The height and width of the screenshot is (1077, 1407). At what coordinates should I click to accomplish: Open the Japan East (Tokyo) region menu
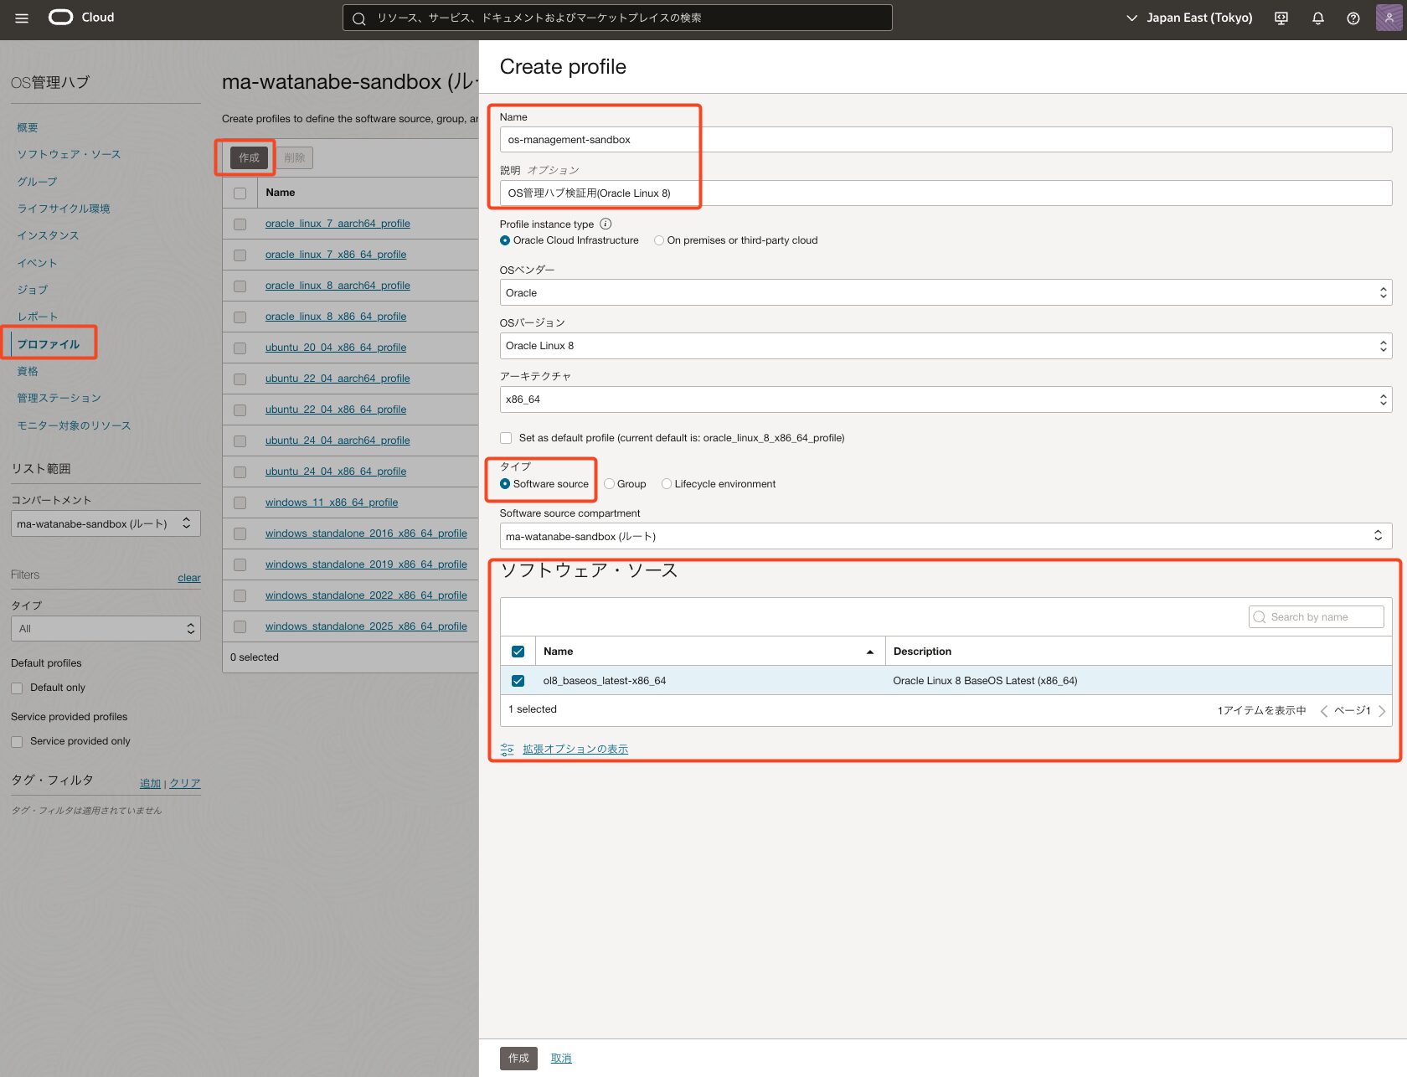click(x=1189, y=18)
